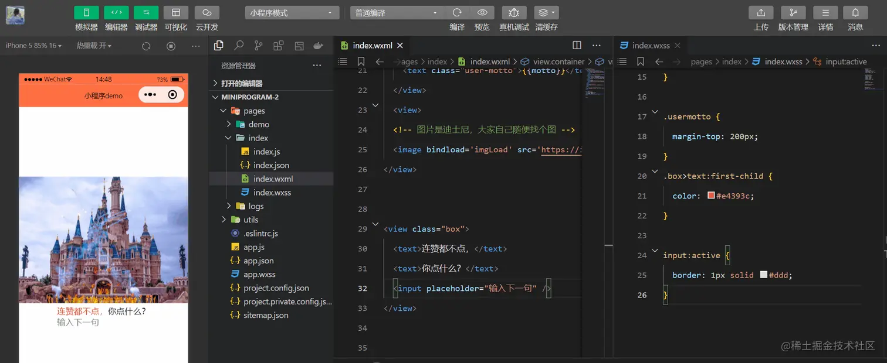Click the #e4393c color swatch
The width and height of the screenshot is (887, 363).
(x=711, y=196)
